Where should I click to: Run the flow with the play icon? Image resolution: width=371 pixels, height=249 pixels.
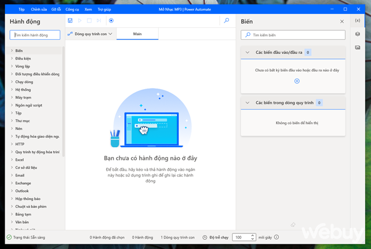click(x=80, y=21)
